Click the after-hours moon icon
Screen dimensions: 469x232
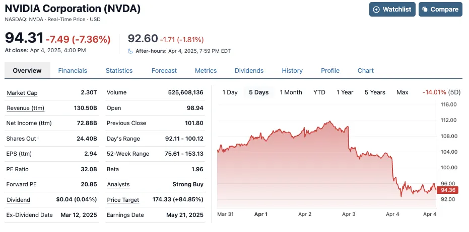(130, 51)
